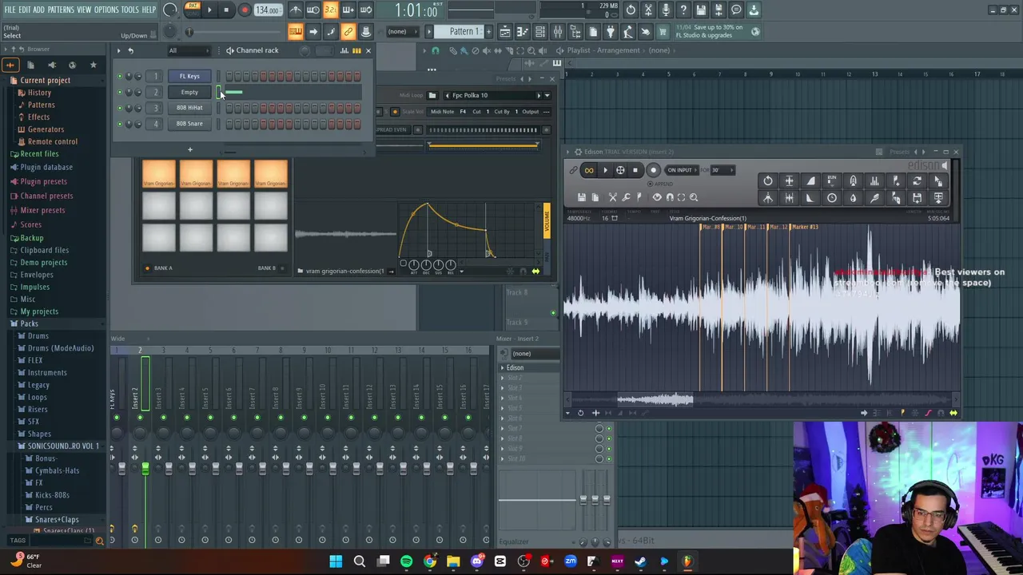Adjust mixer Insert 2 volume fader
Image resolution: width=1023 pixels, height=575 pixels.
pyautogui.click(x=145, y=470)
